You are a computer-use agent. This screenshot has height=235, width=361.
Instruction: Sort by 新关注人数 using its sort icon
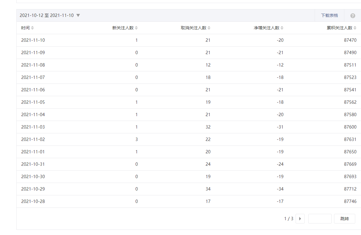pyautogui.click(x=136, y=28)
